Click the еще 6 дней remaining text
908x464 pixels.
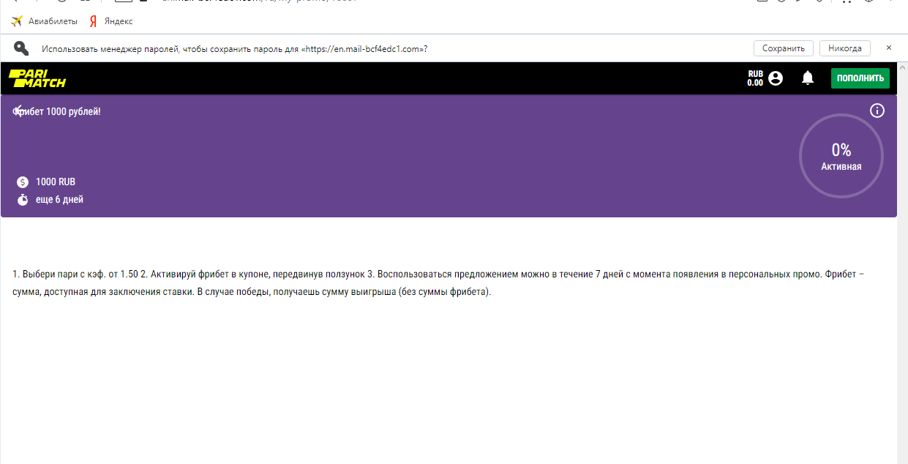[x=59, y=200]
